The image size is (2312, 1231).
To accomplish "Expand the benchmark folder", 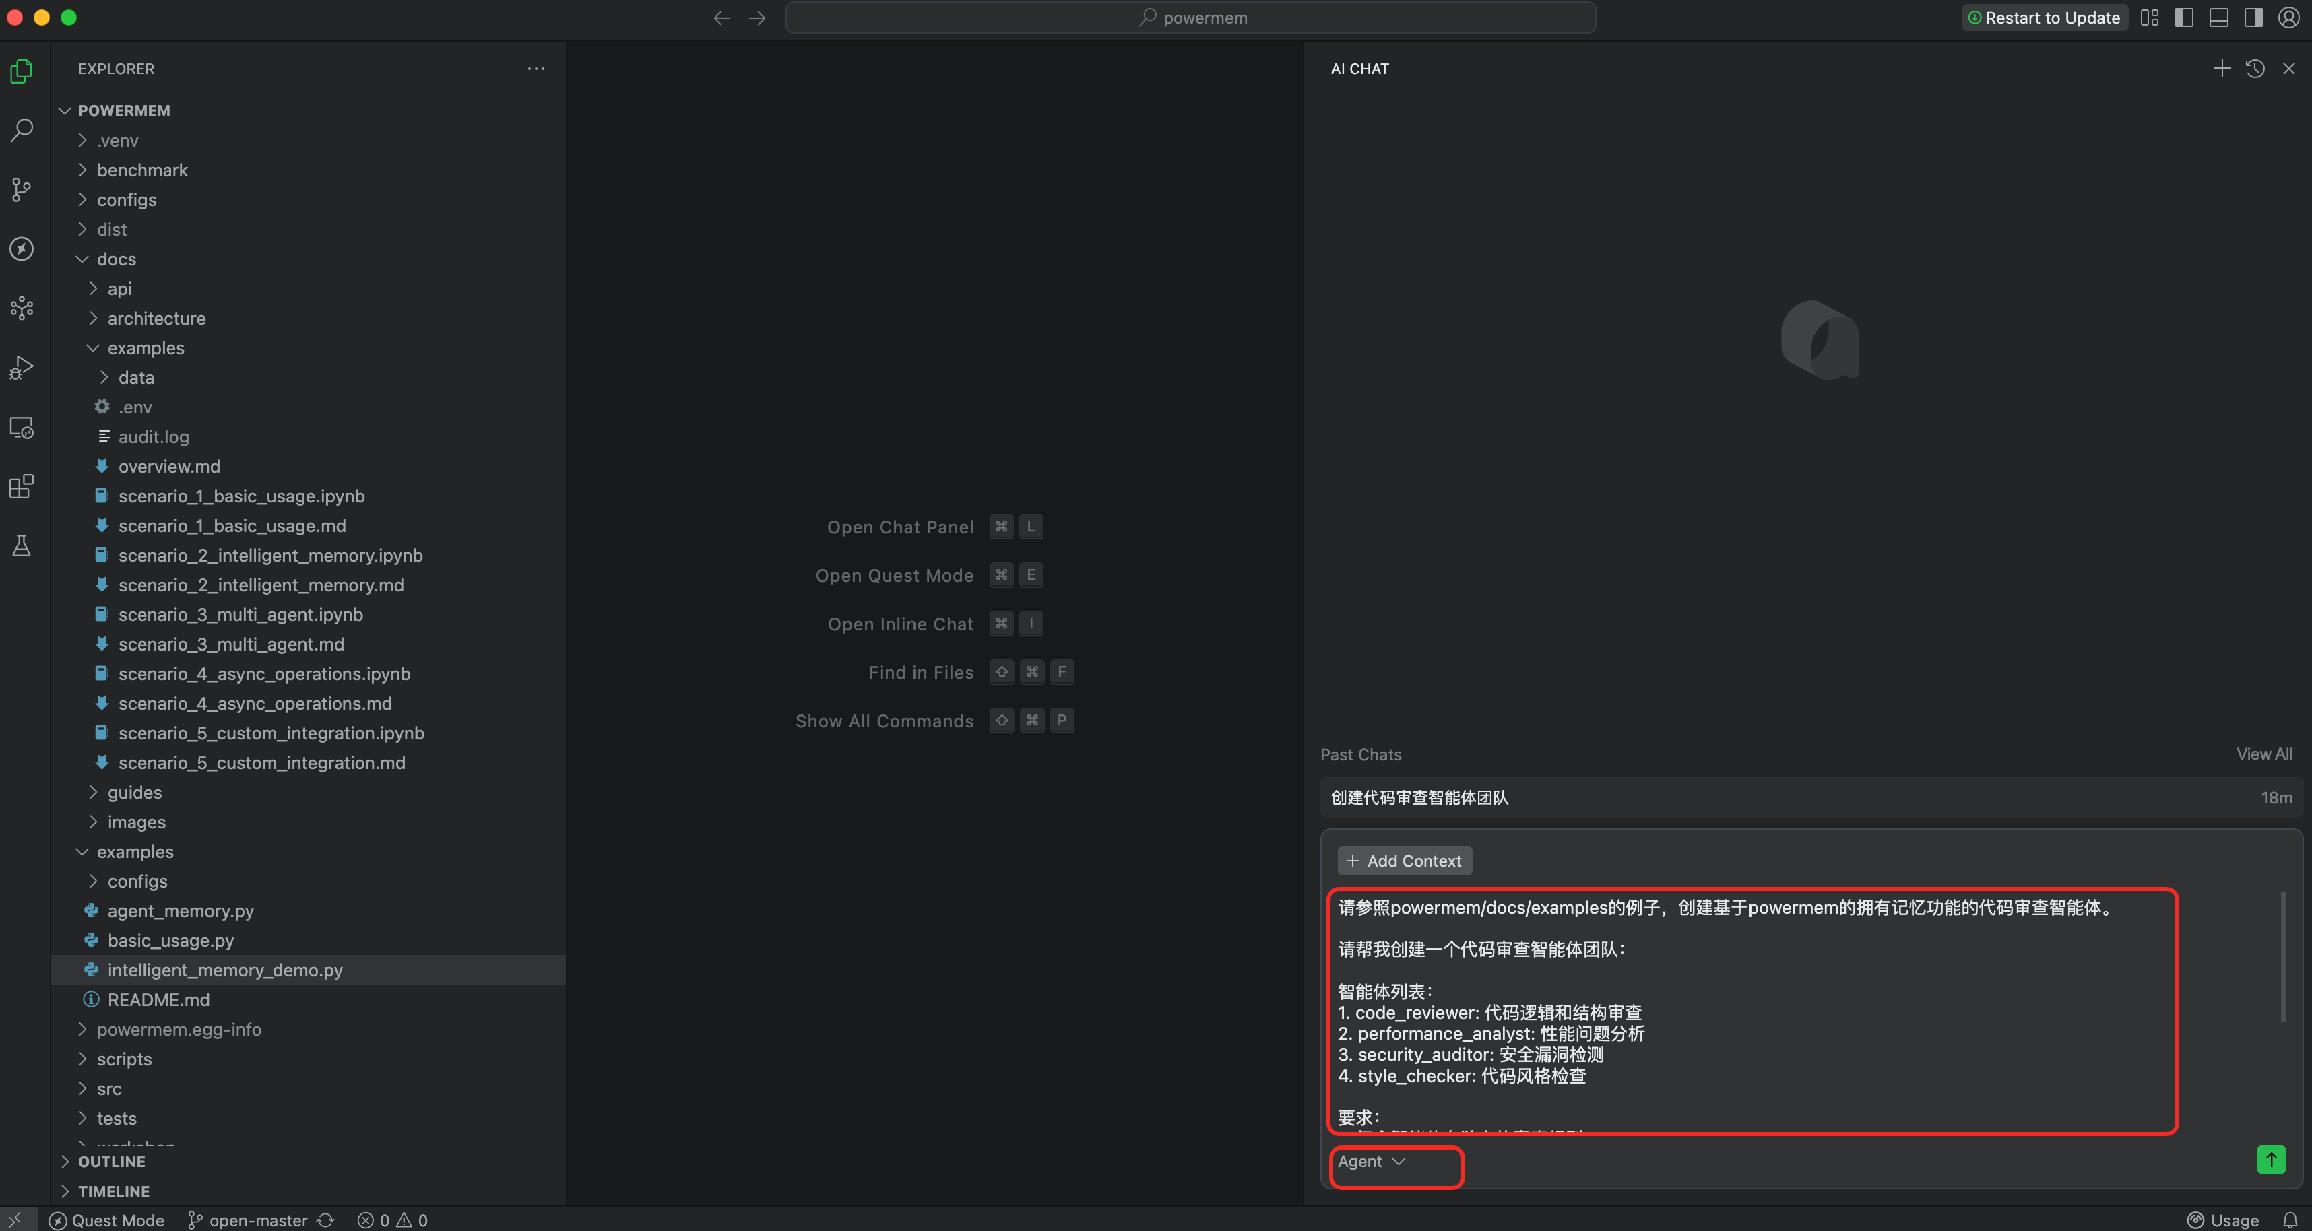I will (142, 170).
